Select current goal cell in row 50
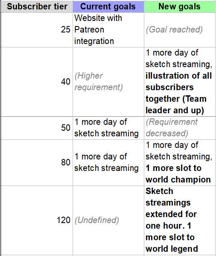216x256 pixels. 108,128
